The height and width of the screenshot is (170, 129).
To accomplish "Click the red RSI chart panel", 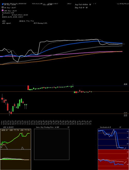I will [x=113, y=160].
